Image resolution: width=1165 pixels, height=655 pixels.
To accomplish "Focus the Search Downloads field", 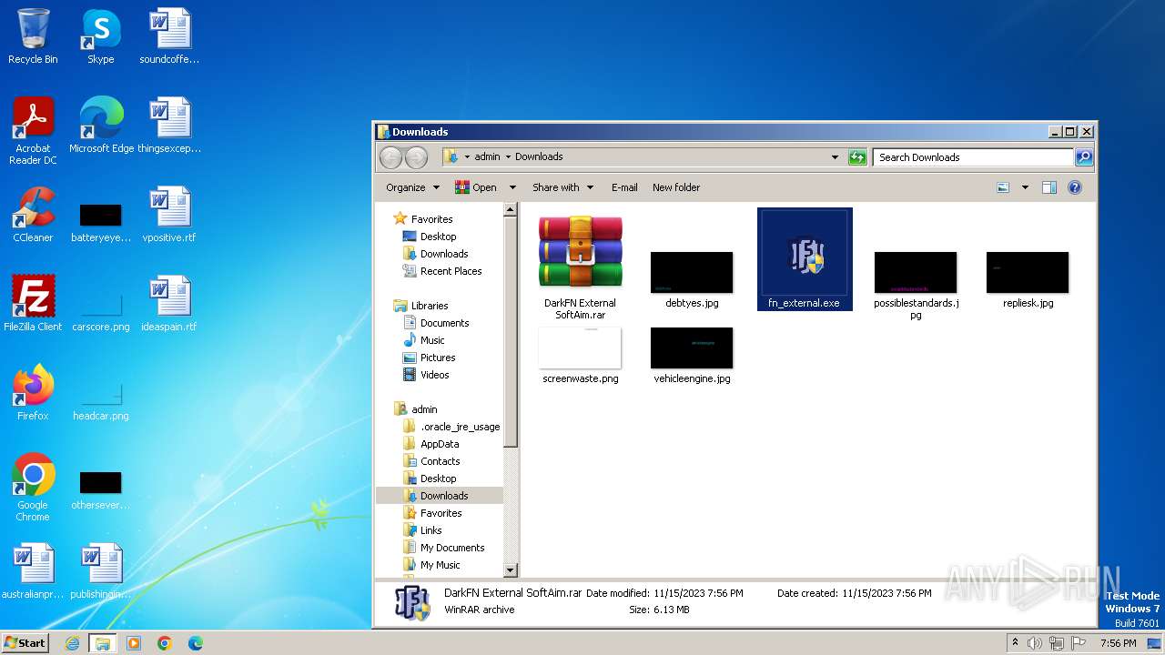I will tap(974, 157).
